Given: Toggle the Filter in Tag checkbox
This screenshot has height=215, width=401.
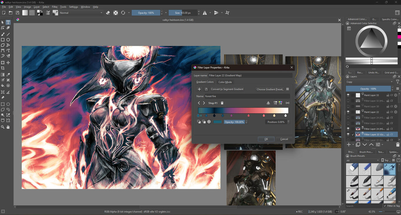Looking at the screenshot, I should coord(385,206).
